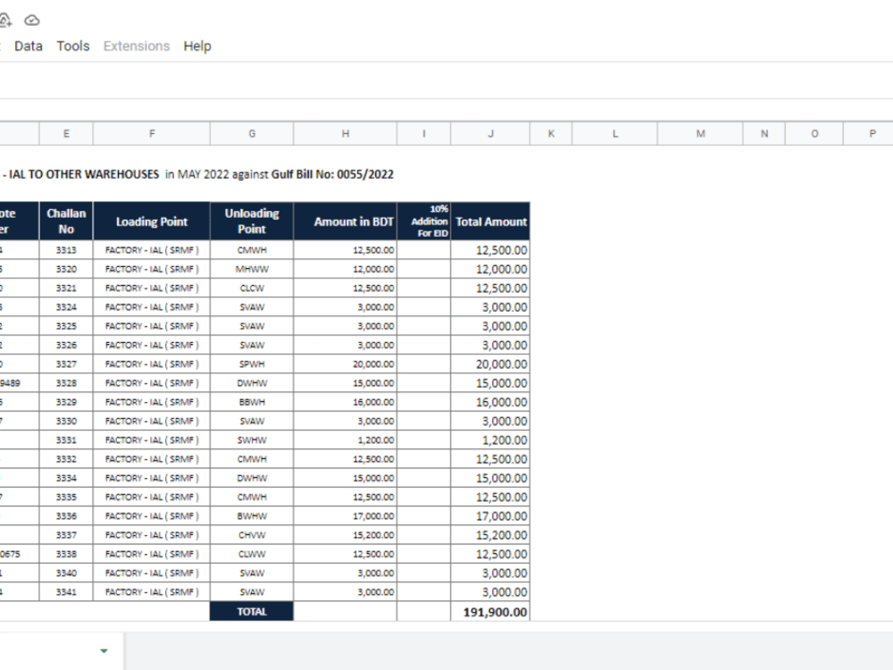893x670 pixels.
Task: Select column L header
Action: pos(615,133)
